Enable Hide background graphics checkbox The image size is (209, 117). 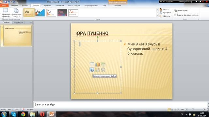pos(175,15)
